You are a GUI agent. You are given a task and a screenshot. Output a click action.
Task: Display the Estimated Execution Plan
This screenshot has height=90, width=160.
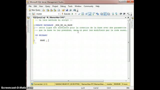[x=83, y=14]
